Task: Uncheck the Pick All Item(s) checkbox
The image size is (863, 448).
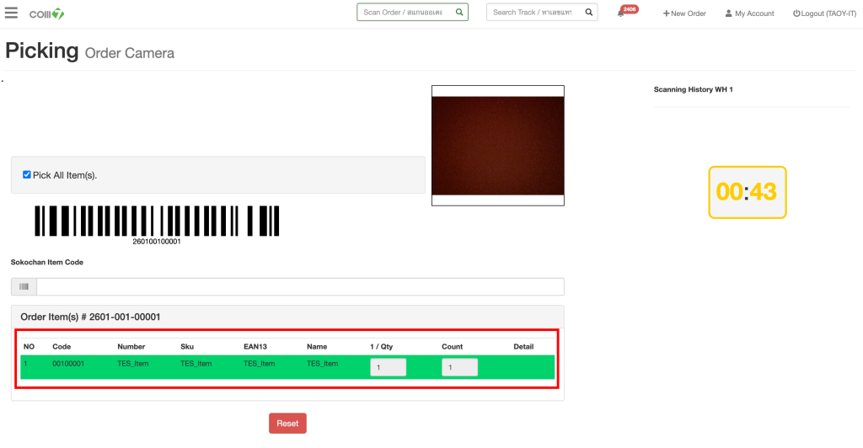Action: [27, 174]
